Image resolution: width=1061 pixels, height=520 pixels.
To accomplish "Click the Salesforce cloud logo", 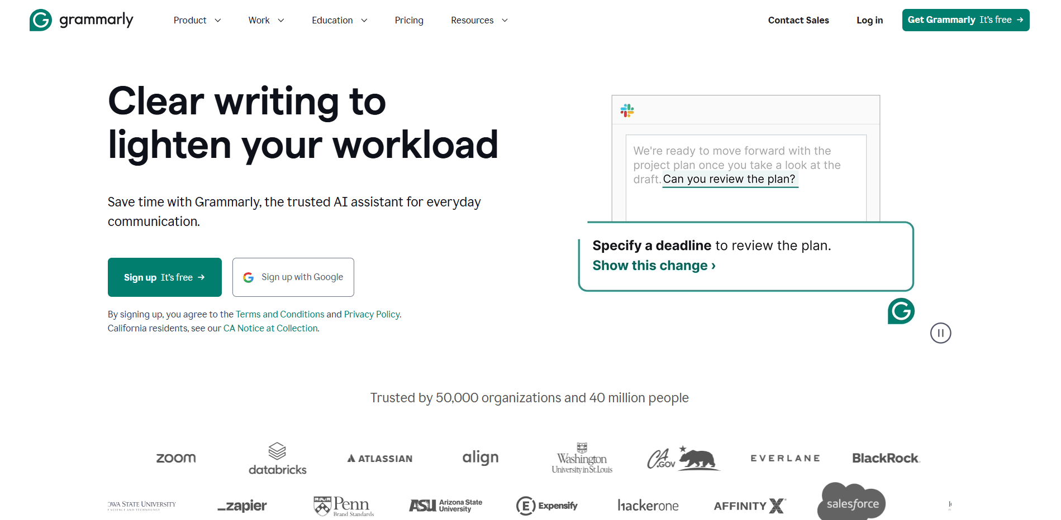I will (851, 502).
